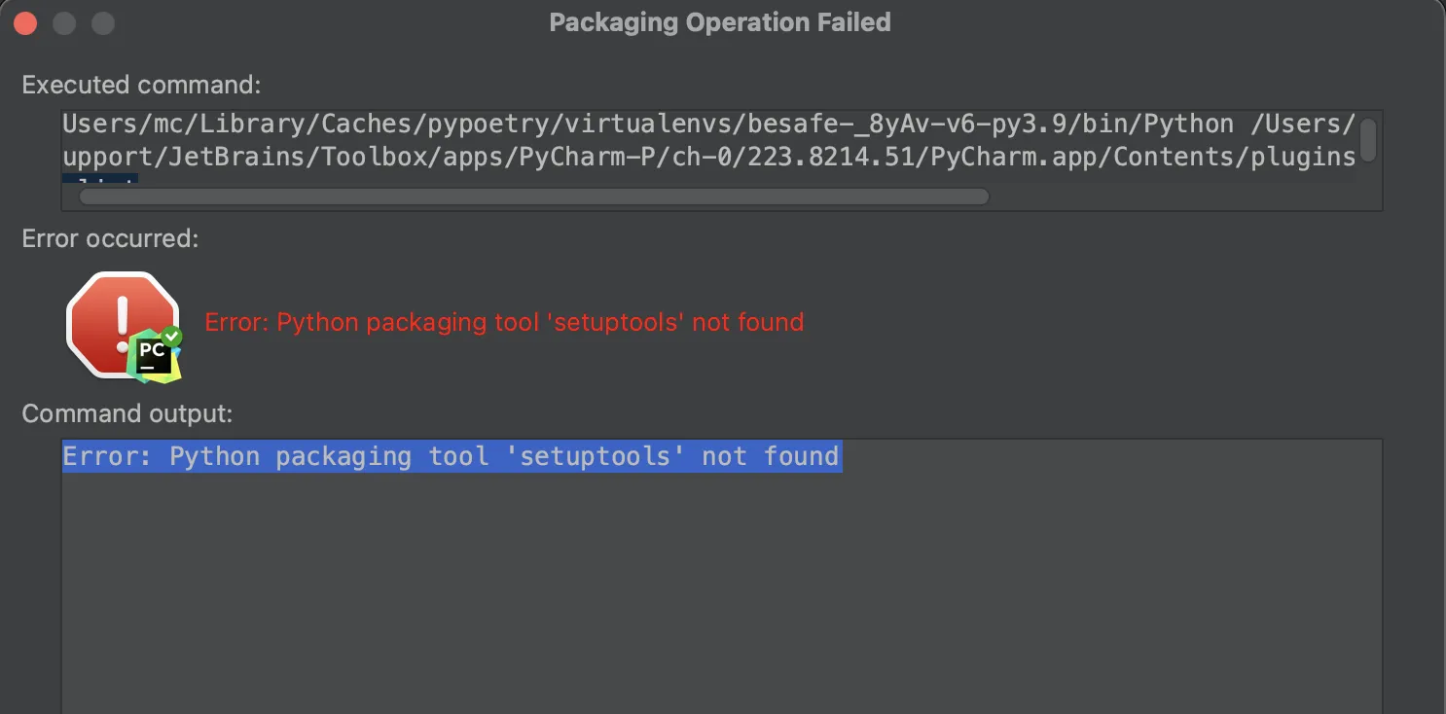Click the disabled zoom window button

coord(102,23)
